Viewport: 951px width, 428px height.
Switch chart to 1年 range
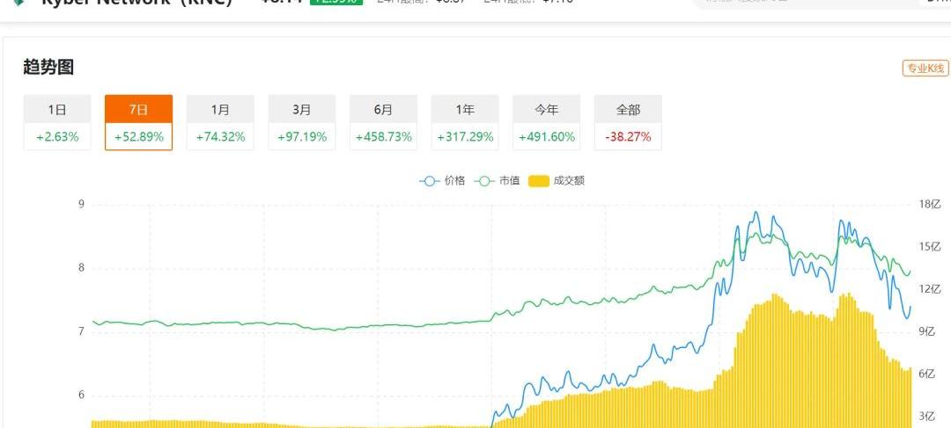(x=465, y=122)
